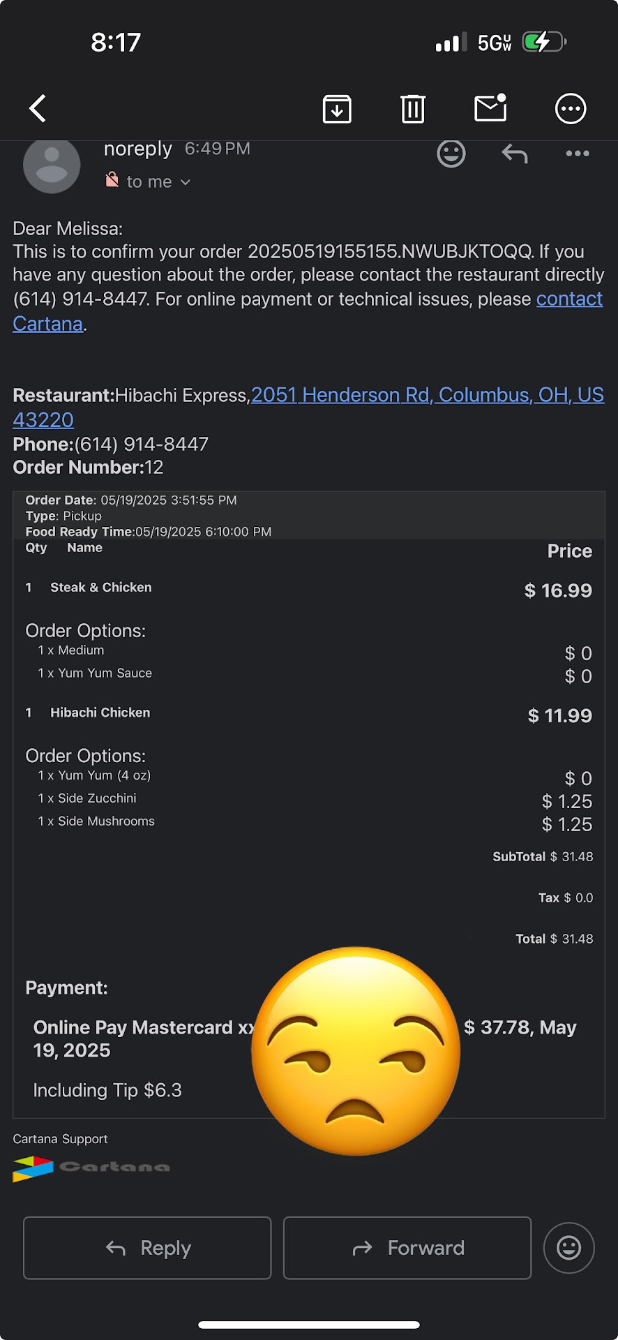Delete email with the trash icon
The height and width of the screenshot is (1340, 618).
[x=413, y=109]
